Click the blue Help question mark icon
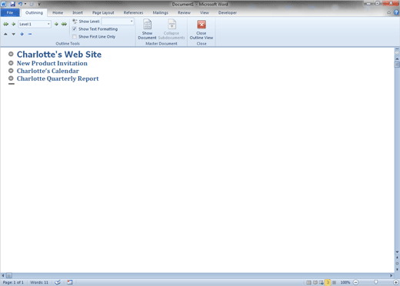The height and width of the screenshot is (286, 400). [x=396, y=12]
